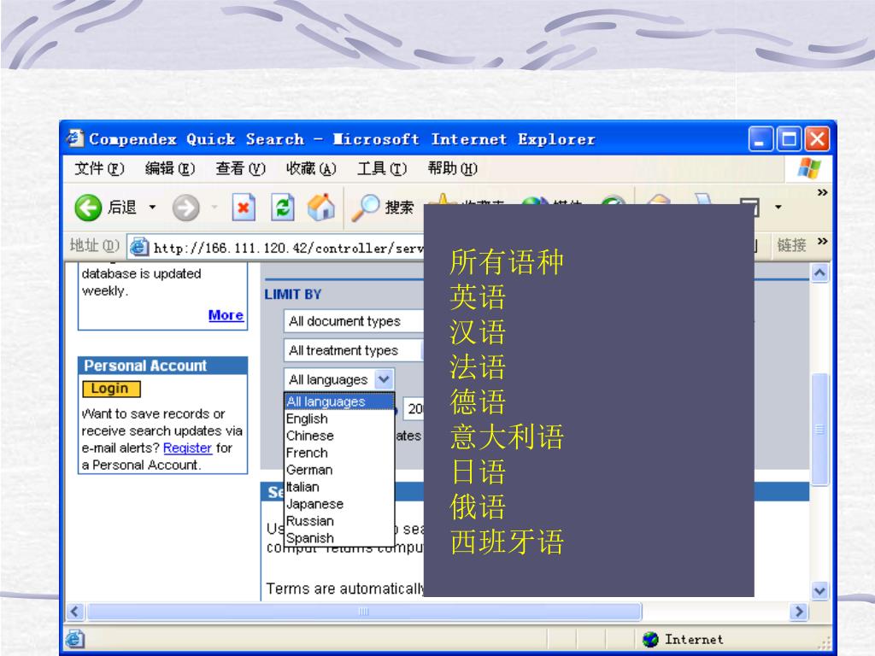
Task: Choose French from the language list
Action: 338,453
